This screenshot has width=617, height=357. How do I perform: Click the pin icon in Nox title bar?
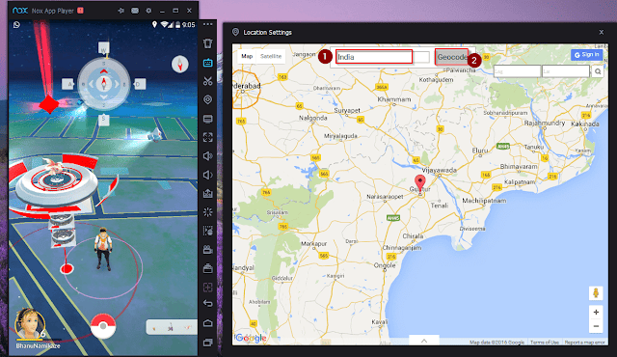click(x=121, y=11)
